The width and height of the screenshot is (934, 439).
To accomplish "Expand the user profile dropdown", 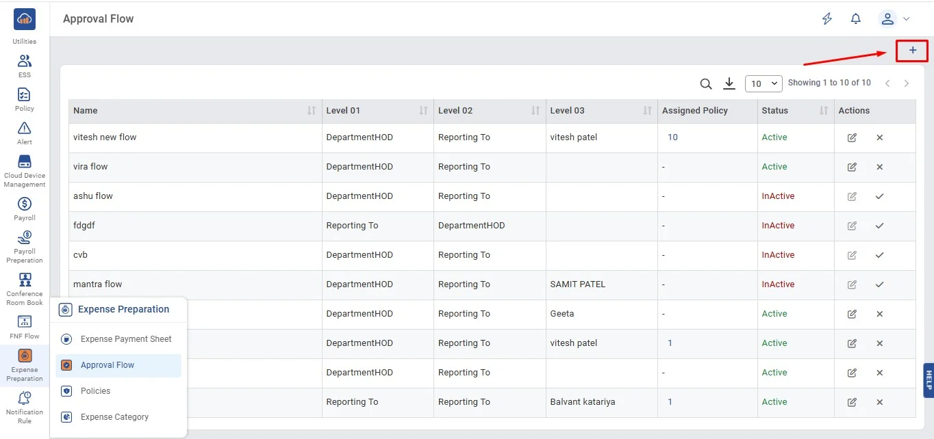I will pyautogui.click(x=894, y=19).
